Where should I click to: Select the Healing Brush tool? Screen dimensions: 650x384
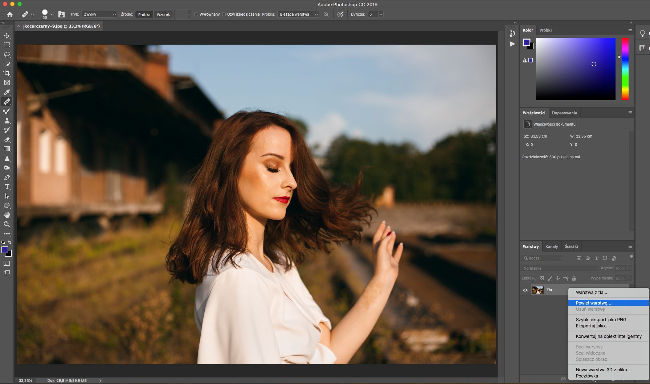click(7, 102)
